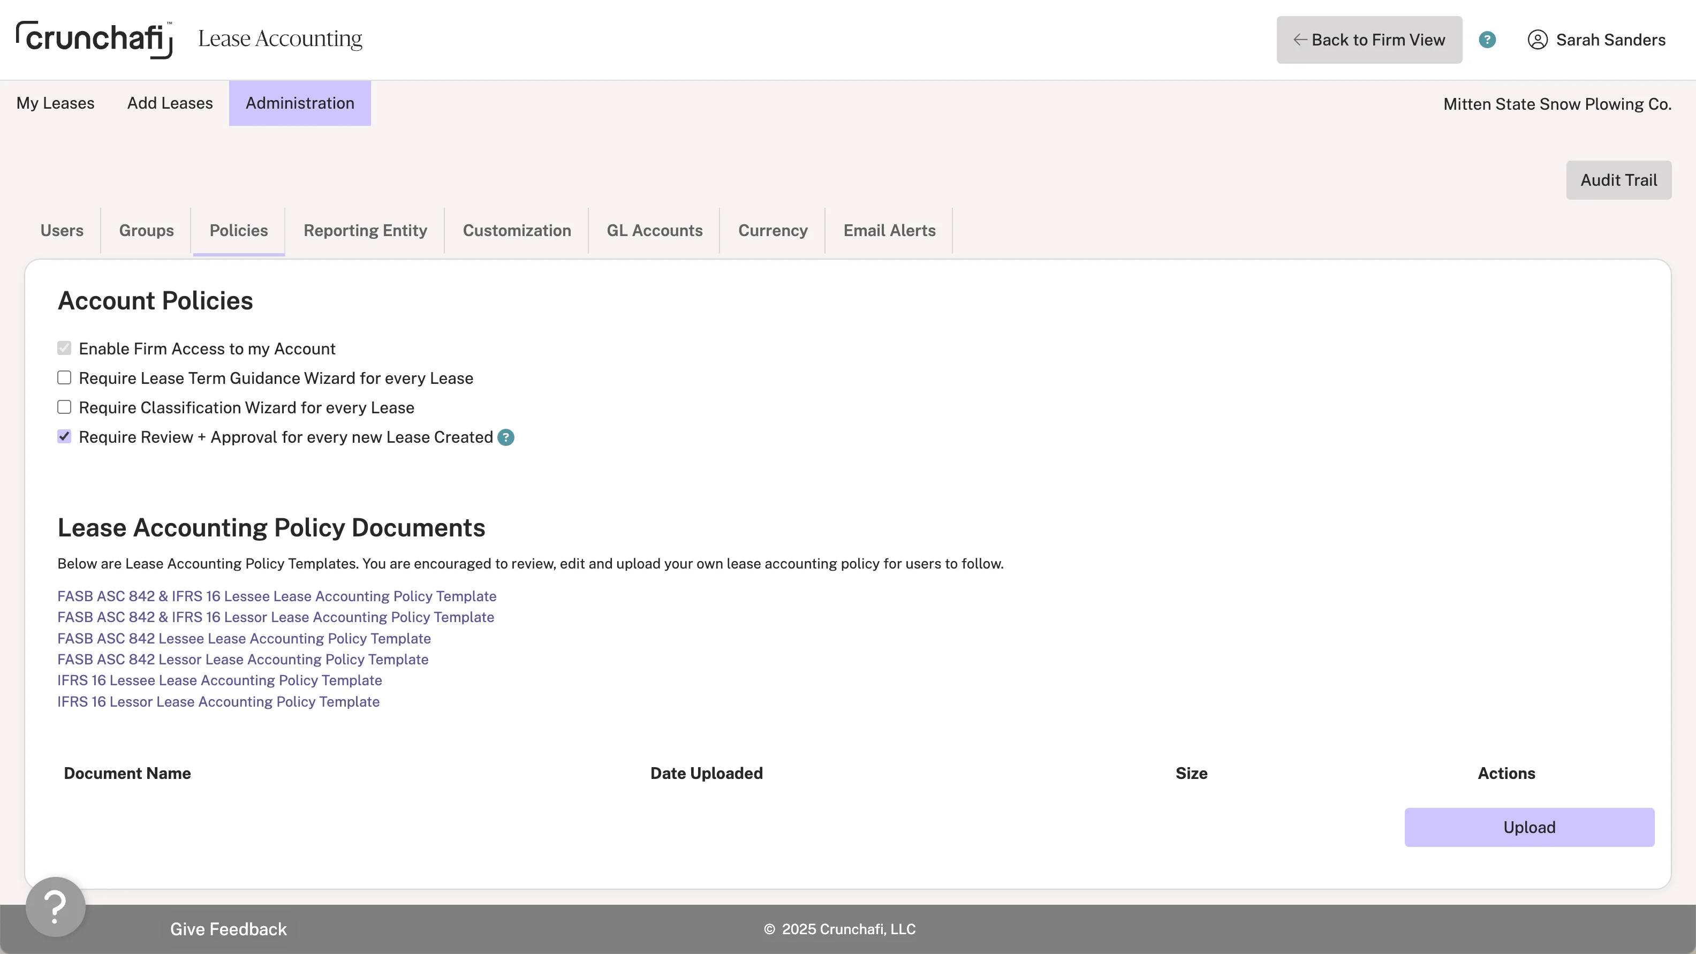The image size is (1696, 954).
Task: Click Give Feedback in the footer
Action: 228,929
